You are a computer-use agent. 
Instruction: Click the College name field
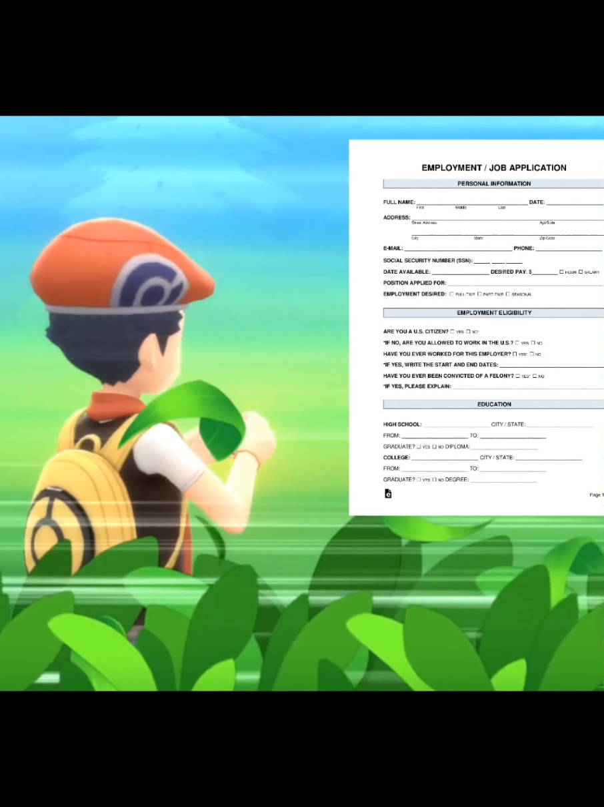(x=445, y=458)
